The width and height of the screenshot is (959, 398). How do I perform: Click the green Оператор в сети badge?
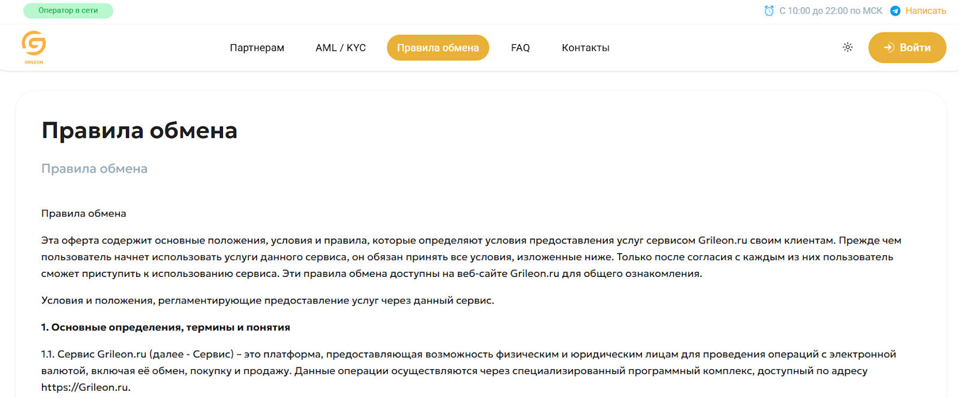point(68,11)
